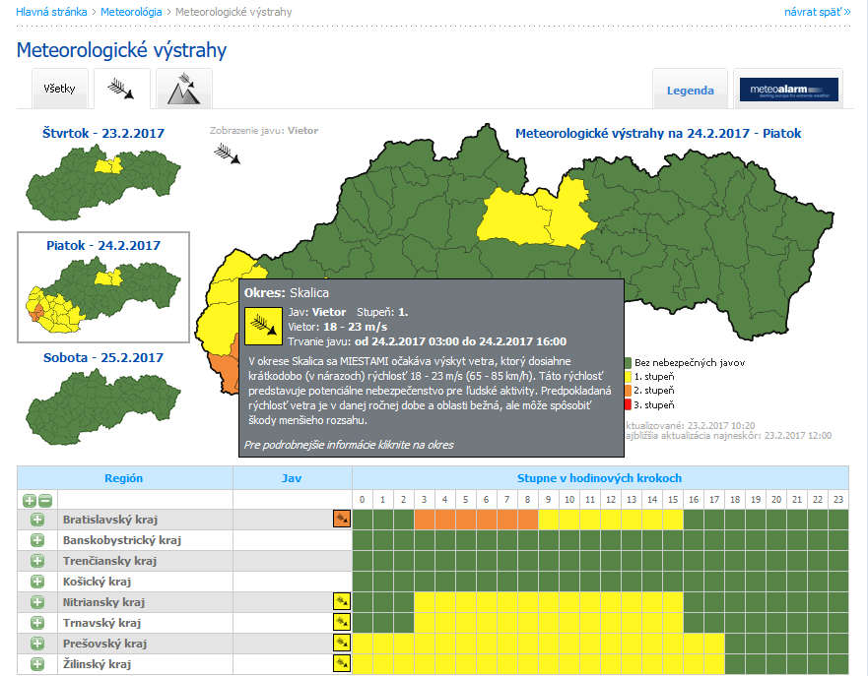Expand the Bratislavský kraj row

(x=37, y=519)
